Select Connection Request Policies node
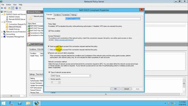 [17, 24]
